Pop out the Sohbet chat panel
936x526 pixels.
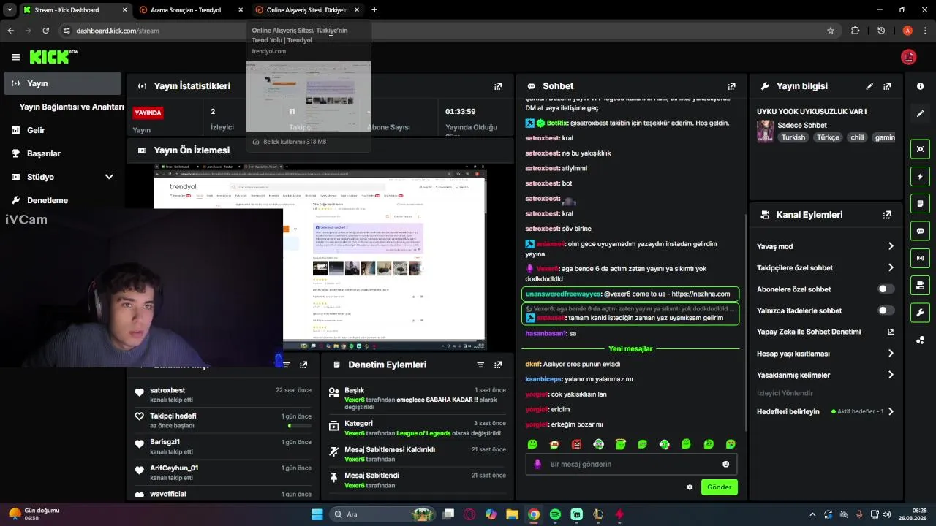click(732, 86)
